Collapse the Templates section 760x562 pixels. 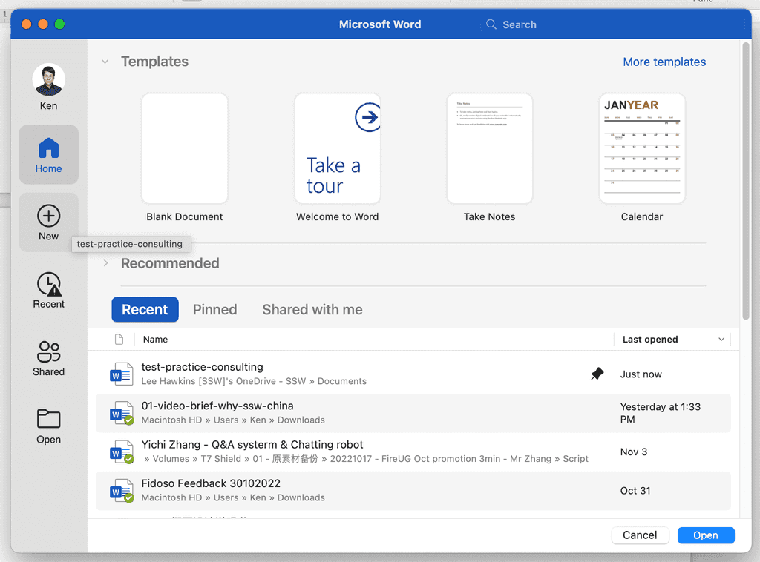point(105,62)
